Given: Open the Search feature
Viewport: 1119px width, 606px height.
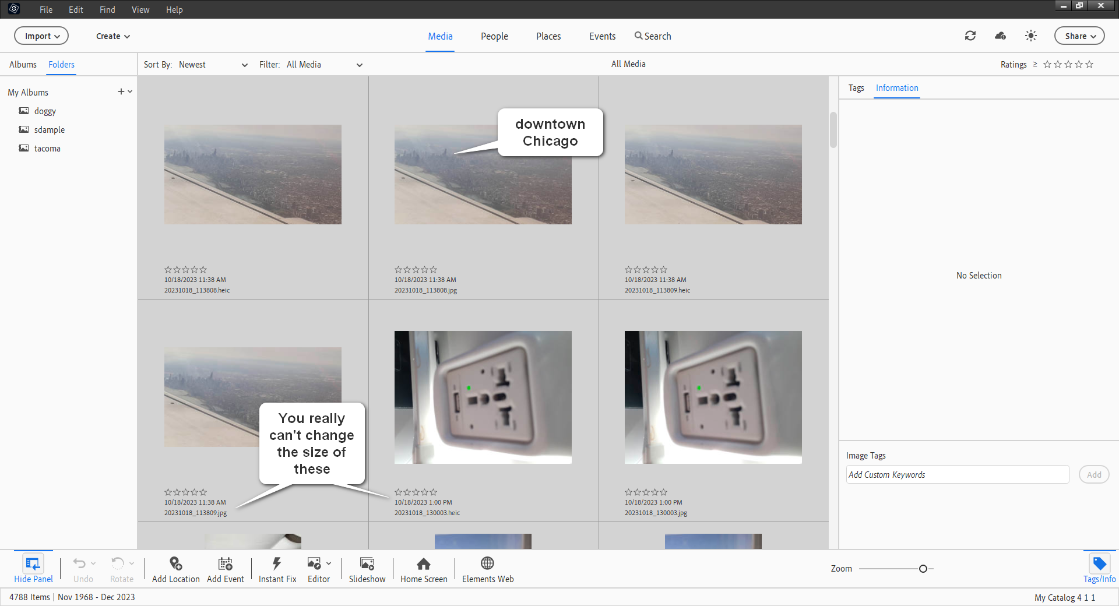Looking at the screenshot, I should pyautogui.click(x=652, y=36).
